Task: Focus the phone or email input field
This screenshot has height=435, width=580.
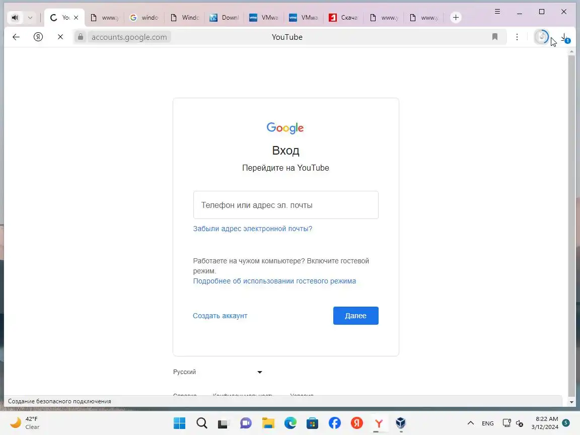Action: 285,205
